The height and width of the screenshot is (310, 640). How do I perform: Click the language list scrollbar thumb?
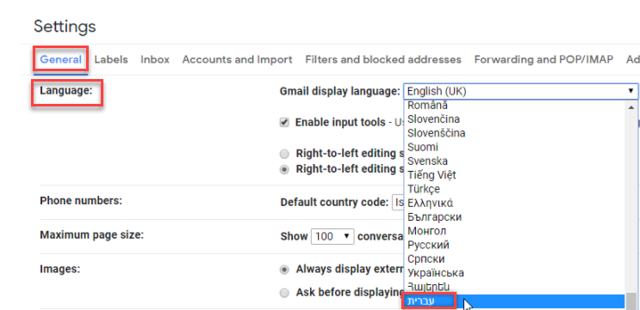(x=631, y=301)
